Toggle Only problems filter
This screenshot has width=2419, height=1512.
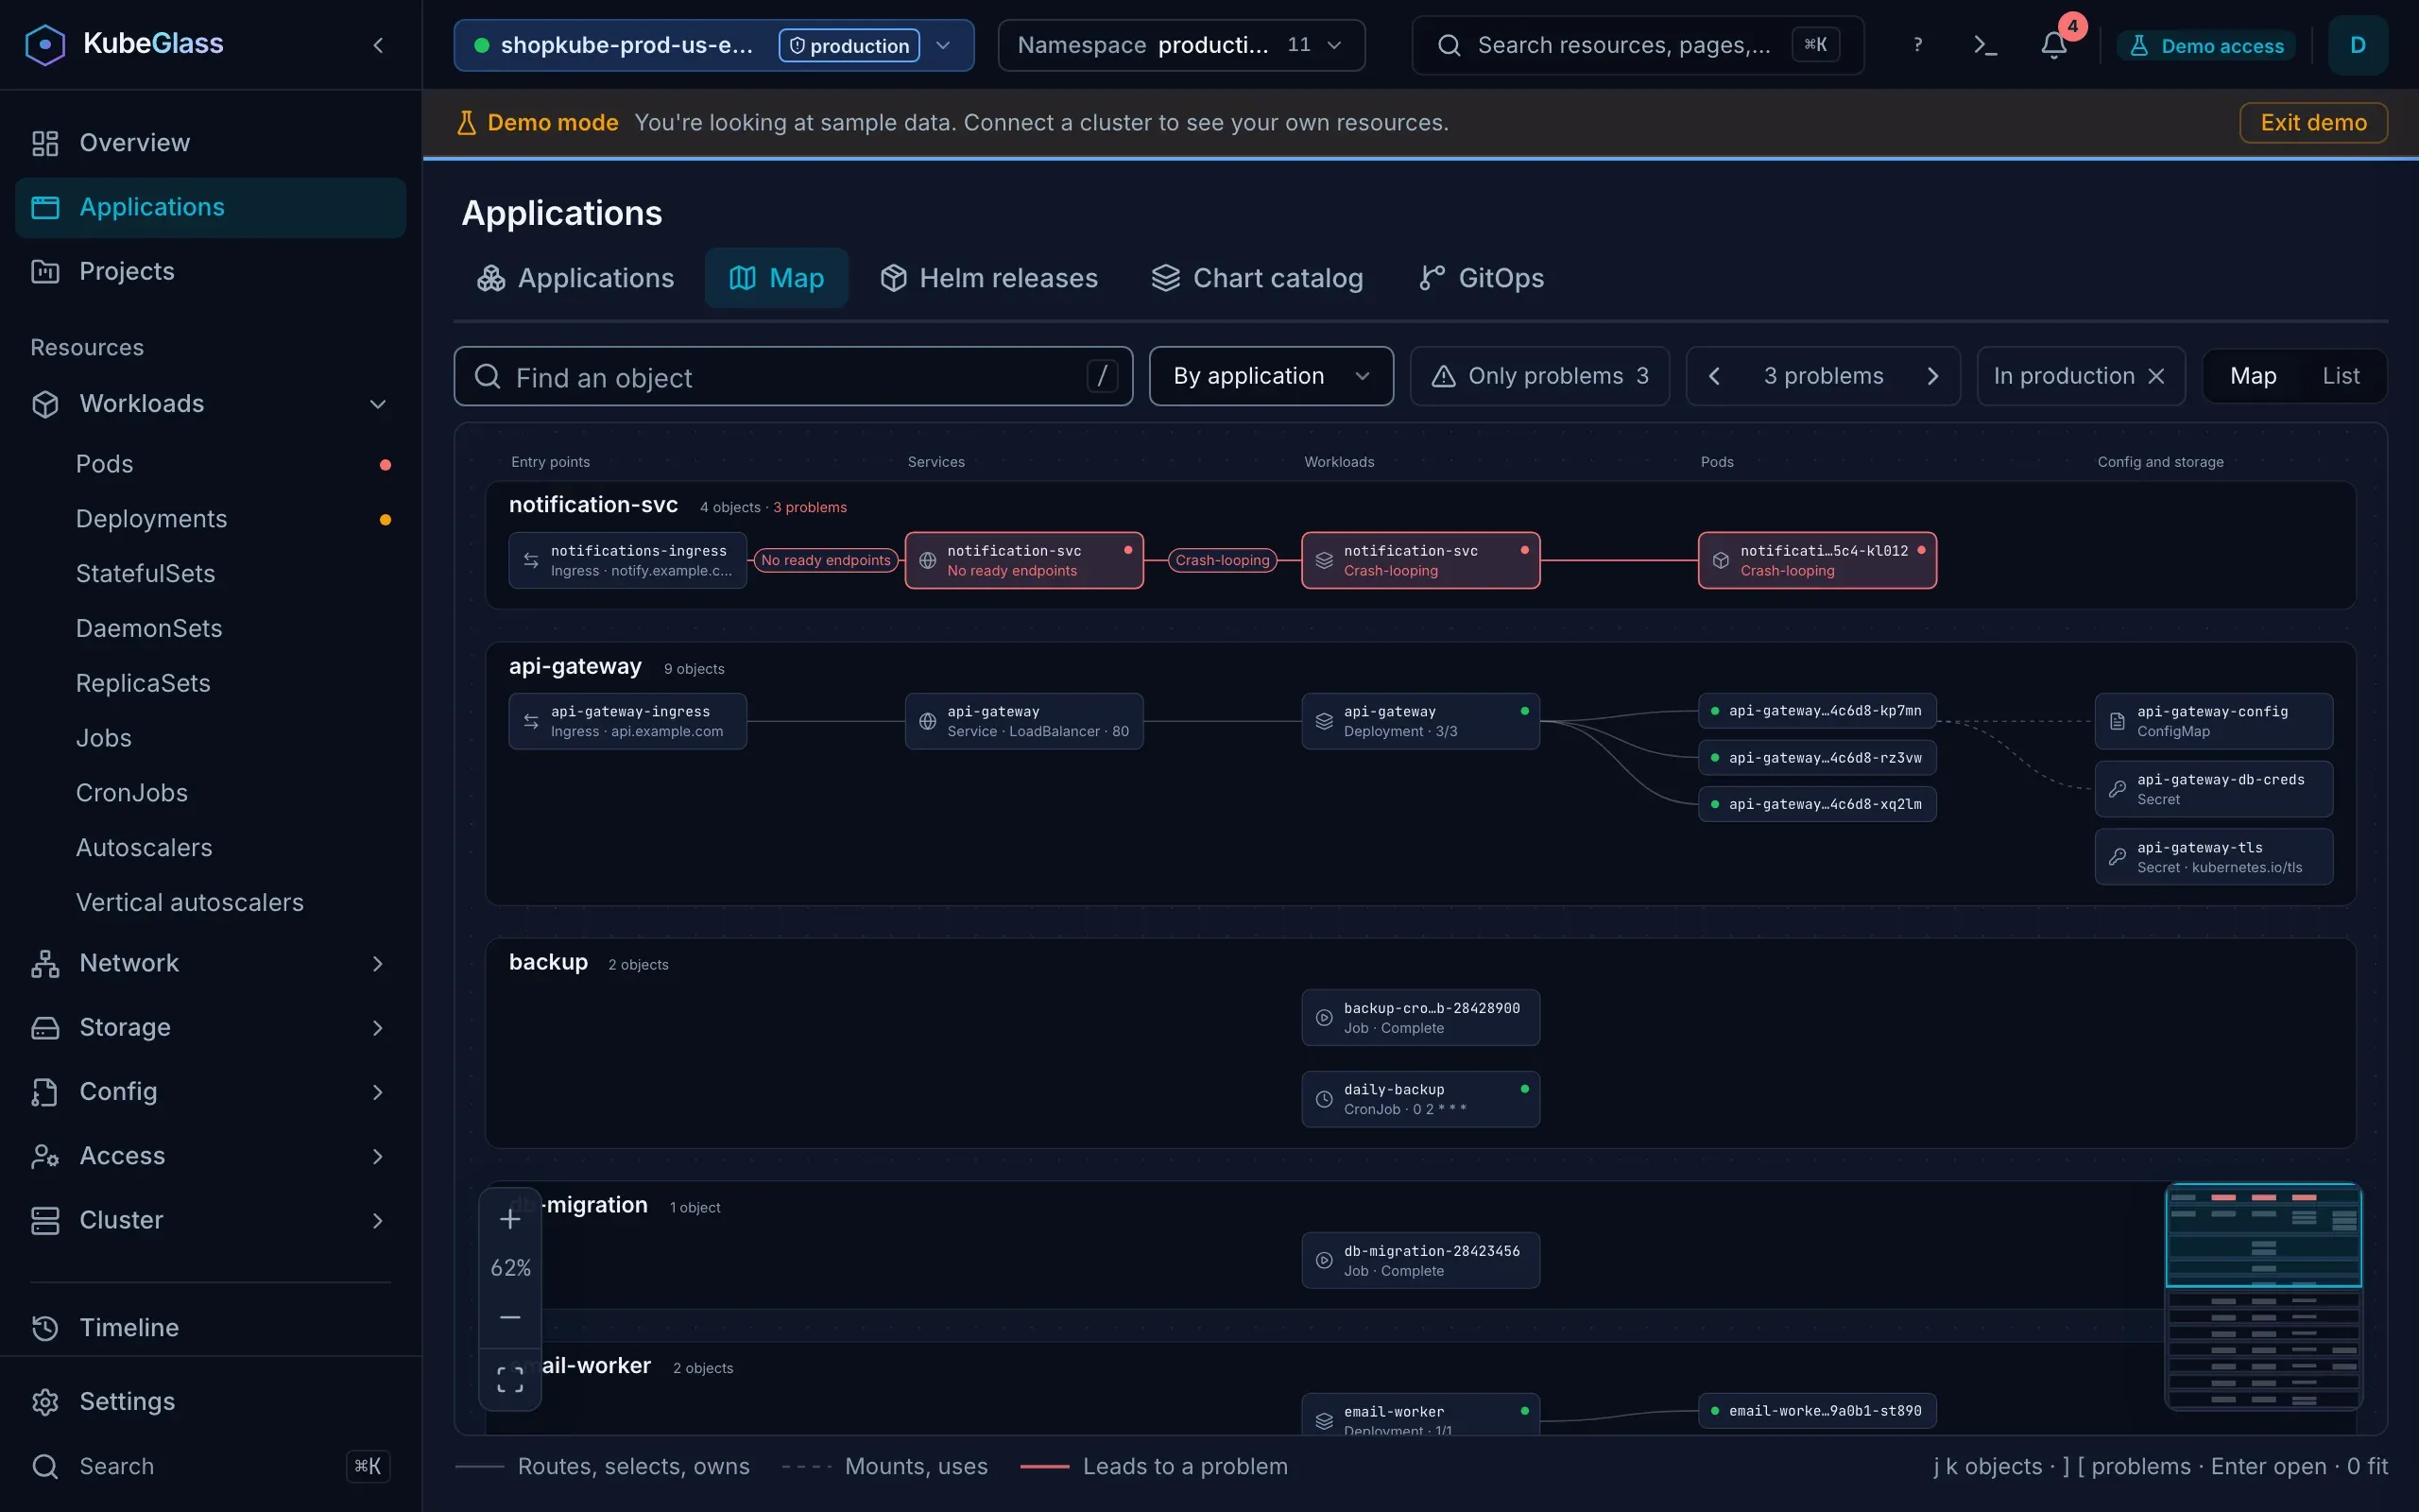click(1539, 376)
